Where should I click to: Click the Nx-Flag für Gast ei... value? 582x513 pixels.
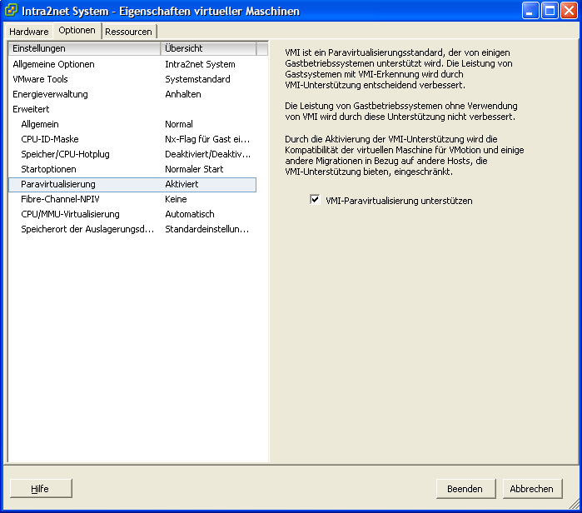pos(207,139)
